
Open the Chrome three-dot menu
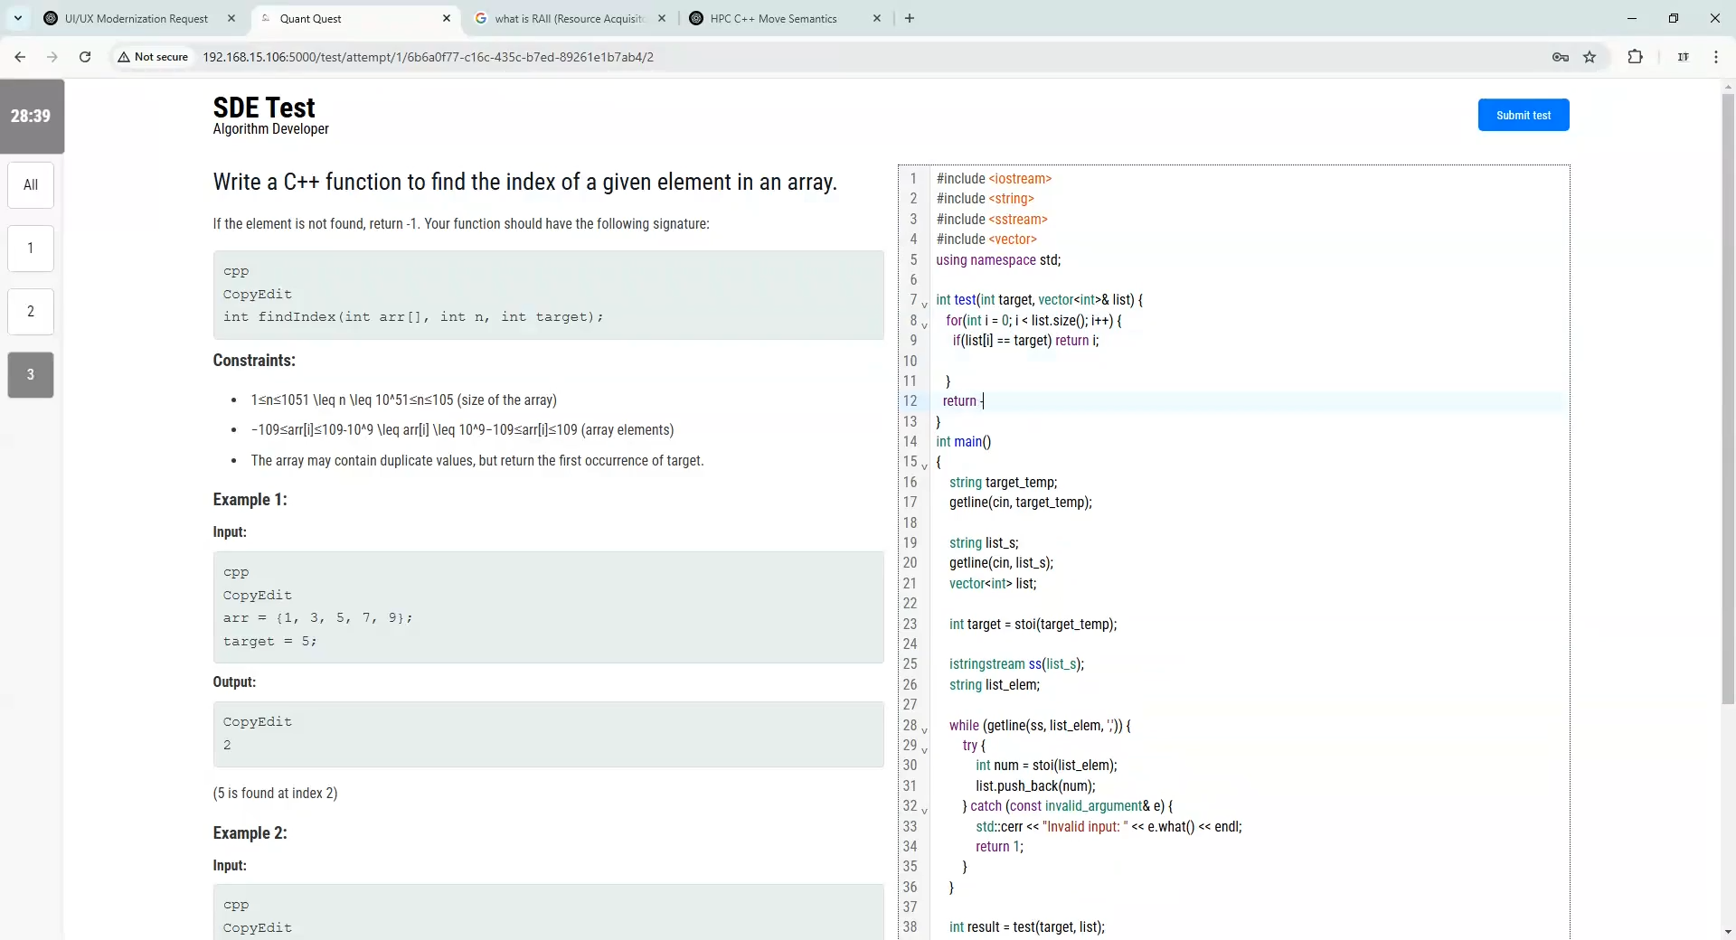(x=1716, y=57)
